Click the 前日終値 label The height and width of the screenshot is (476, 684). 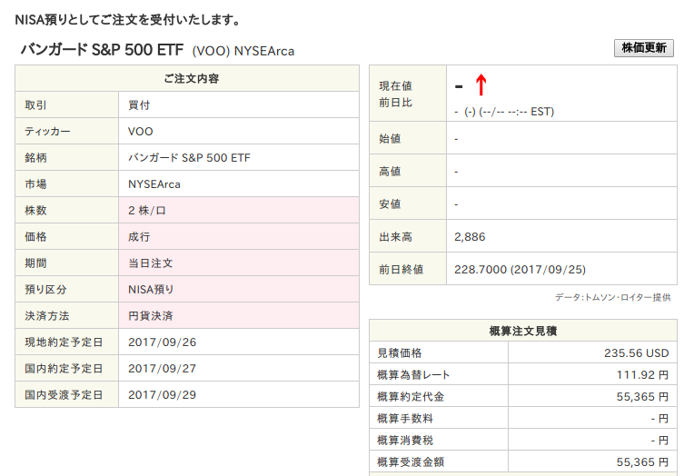point(401,269)
